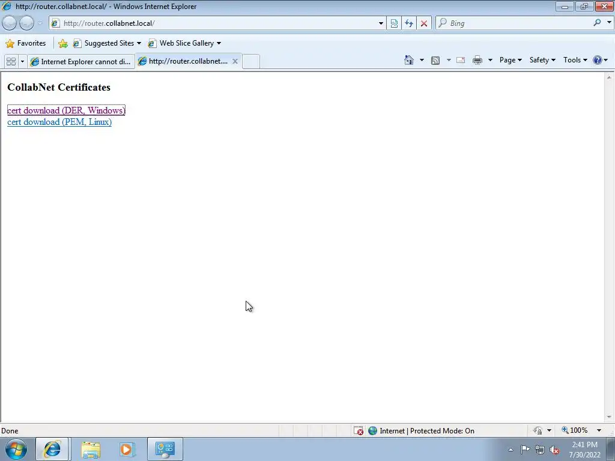Restore down the Internet Explorer window
The image size is (615, 461).
pos(584,6)
